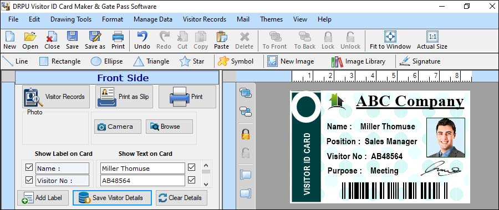Select the visitor photo on the card

tap(446, 138)
